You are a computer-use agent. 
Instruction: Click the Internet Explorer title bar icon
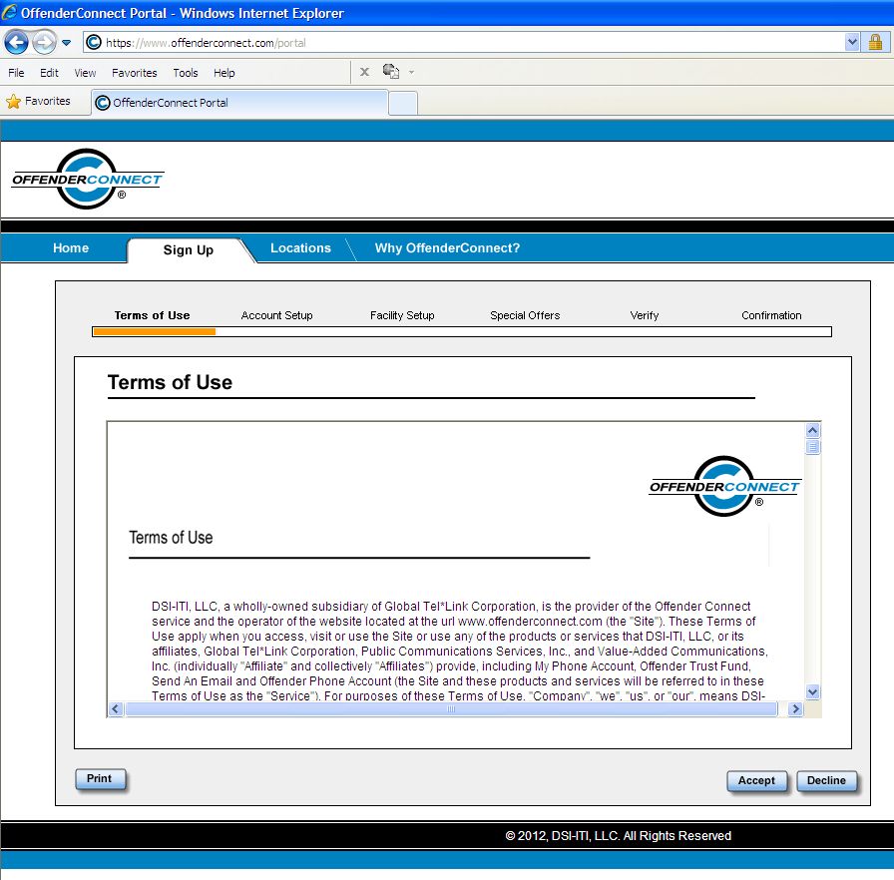9,12
